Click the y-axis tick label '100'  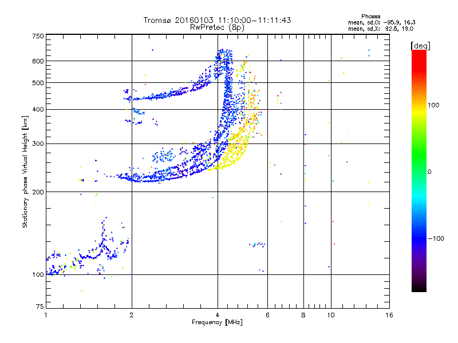pyautogui.click(x=38, y=274)
